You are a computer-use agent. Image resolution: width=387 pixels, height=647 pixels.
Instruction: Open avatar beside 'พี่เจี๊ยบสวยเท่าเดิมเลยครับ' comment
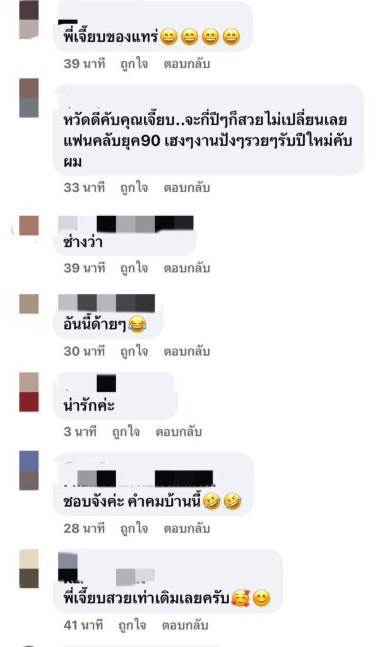point(29,569)
